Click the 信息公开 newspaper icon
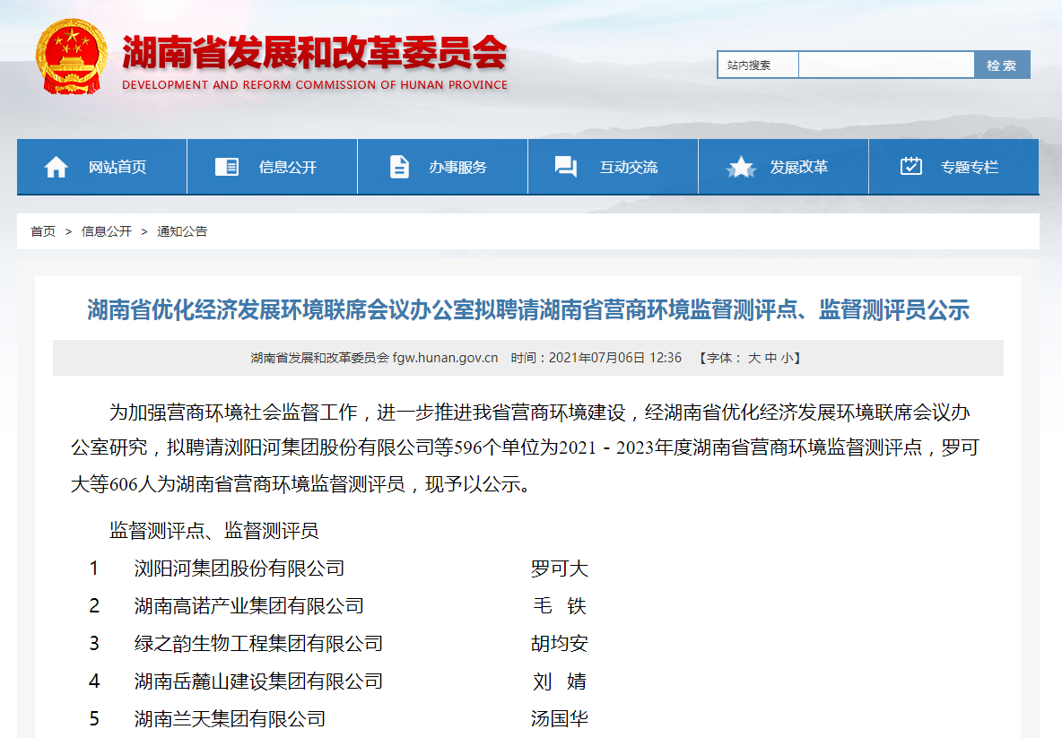 226,167
